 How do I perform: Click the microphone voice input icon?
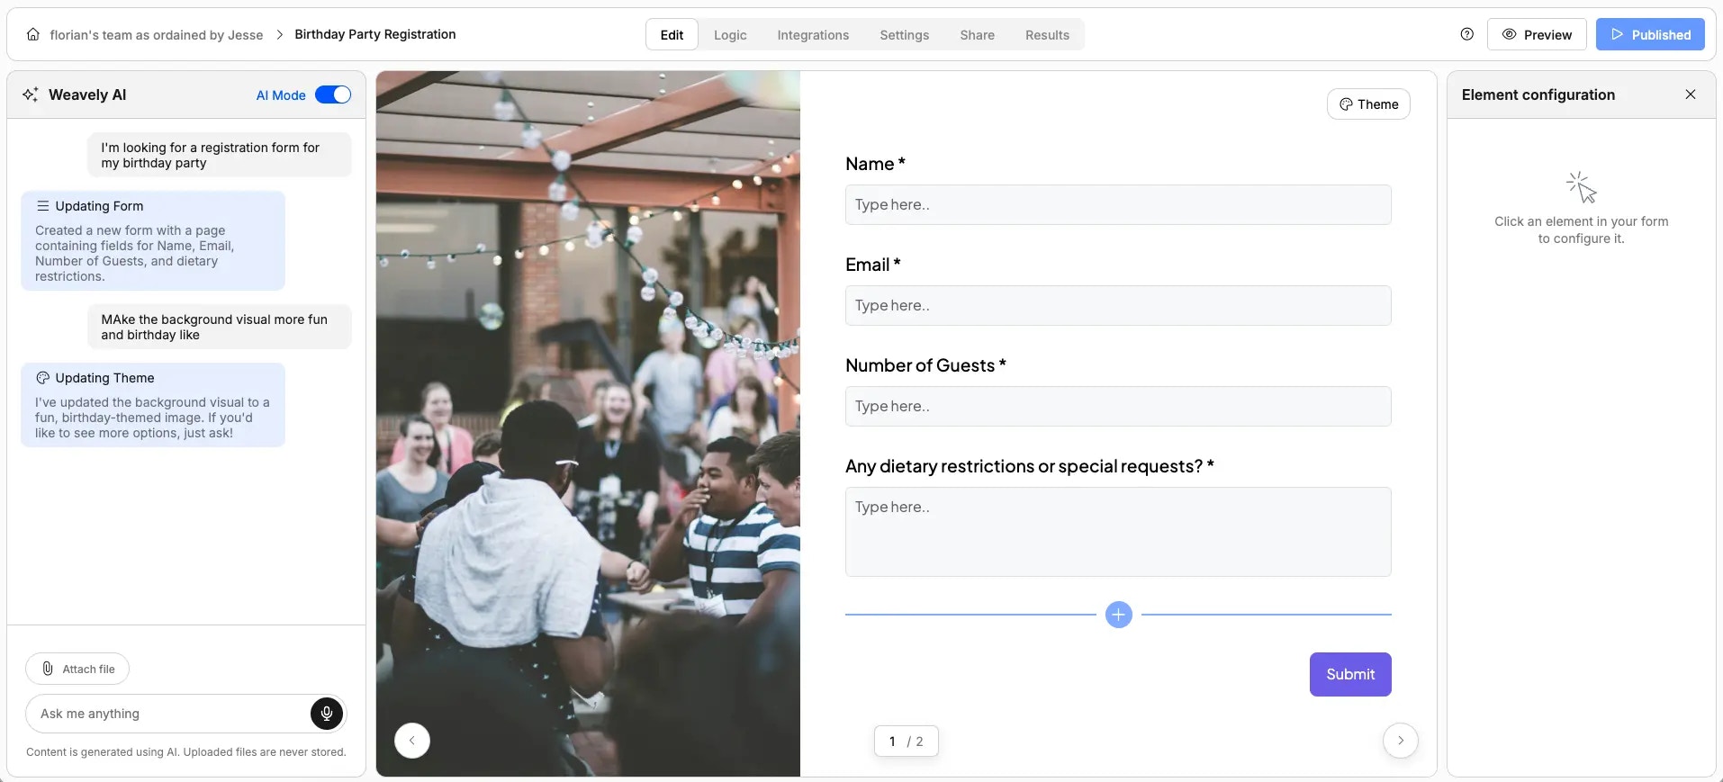[327, 714]
